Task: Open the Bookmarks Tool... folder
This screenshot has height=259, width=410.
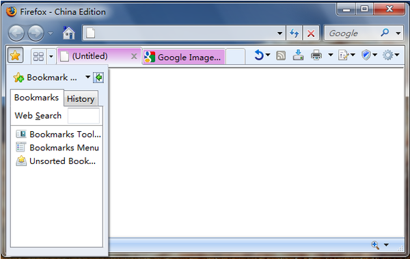Action: (x=58, y=134)
